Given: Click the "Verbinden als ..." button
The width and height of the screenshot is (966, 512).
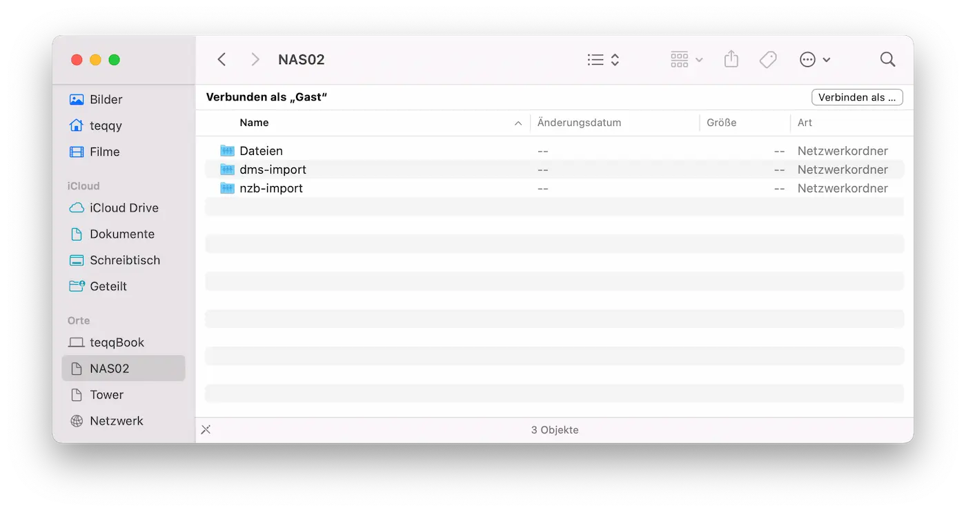Looking at the screenshot, I should (857, 96).
